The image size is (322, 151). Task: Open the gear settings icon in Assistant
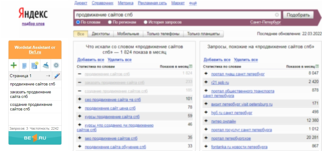tap(56, 66)
